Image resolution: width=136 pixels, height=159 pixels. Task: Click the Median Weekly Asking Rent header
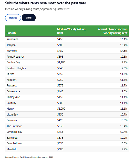(x=71, y=31)
